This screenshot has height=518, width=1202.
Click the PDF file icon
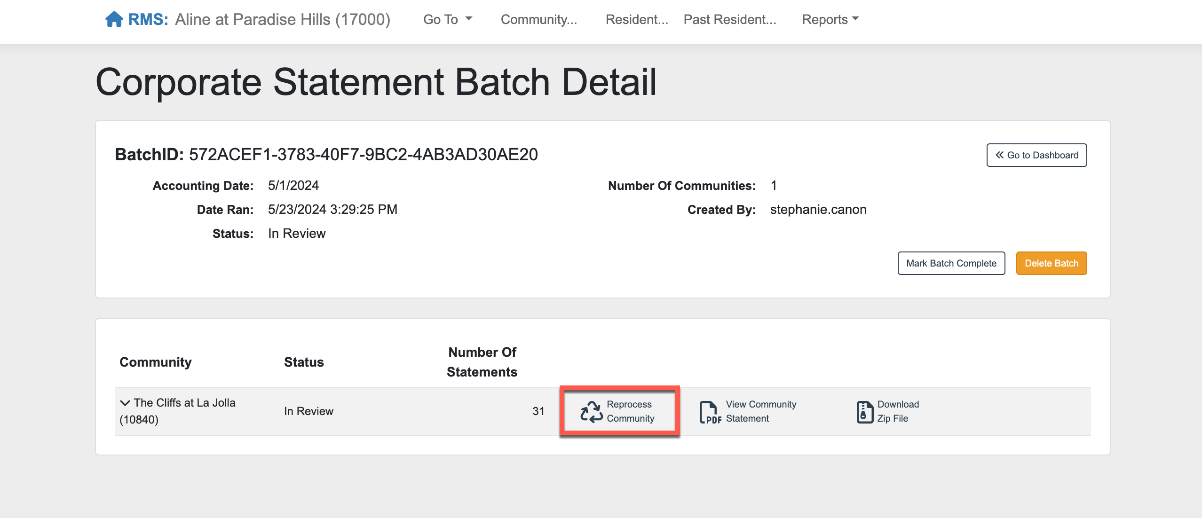click(x=710, y=412)
